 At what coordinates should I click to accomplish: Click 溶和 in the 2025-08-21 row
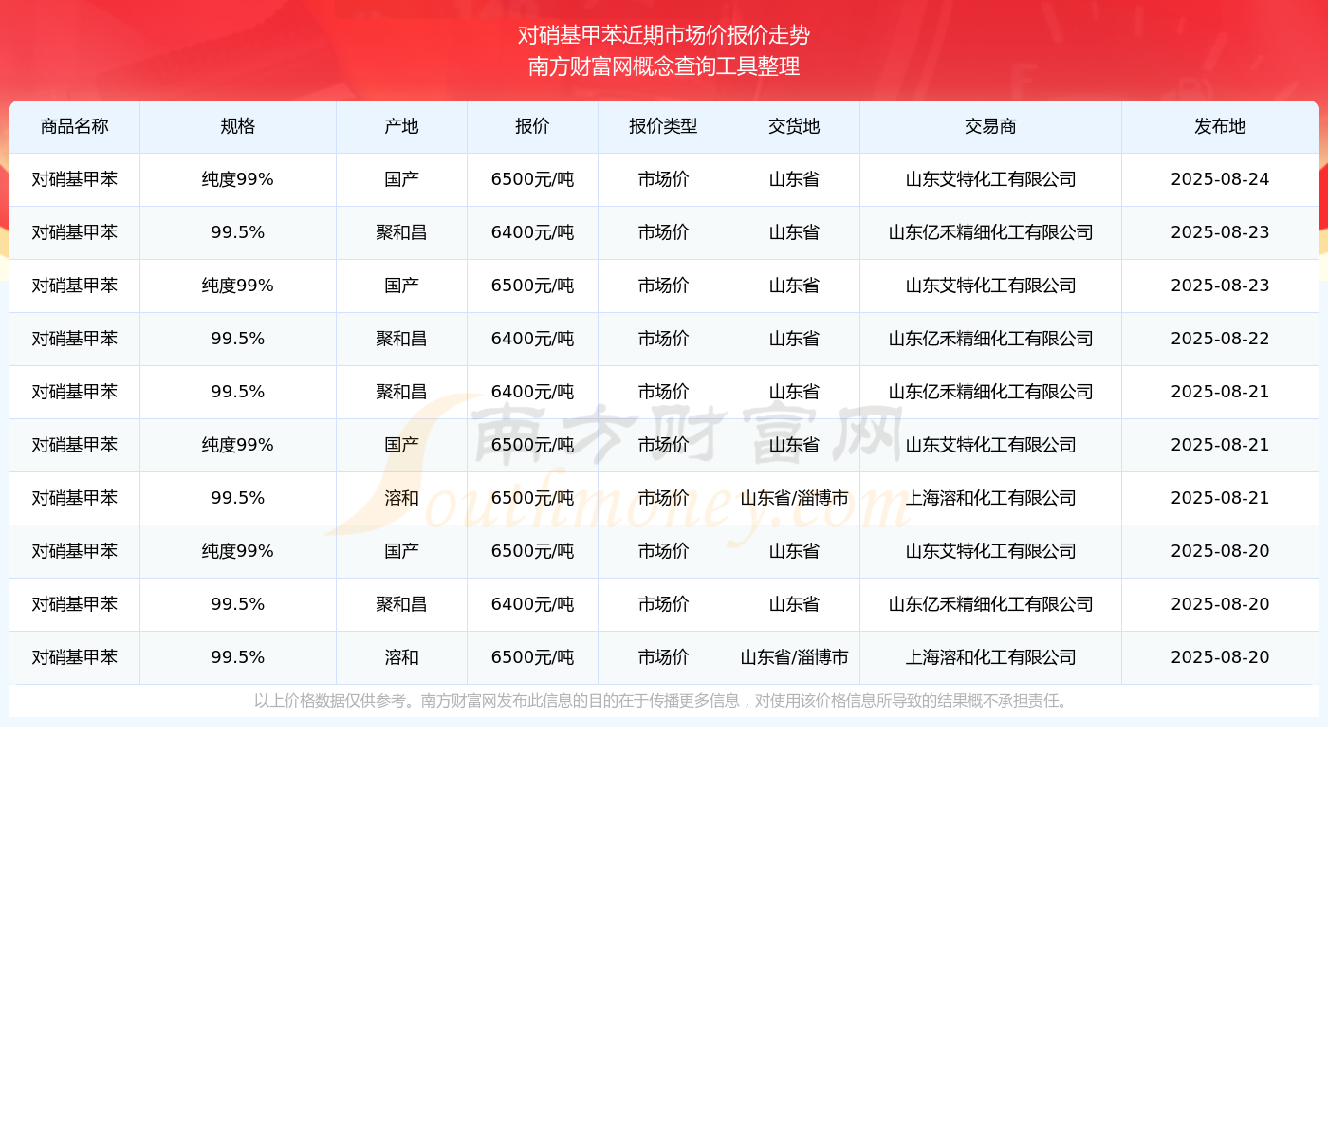[x=401, y=498]
